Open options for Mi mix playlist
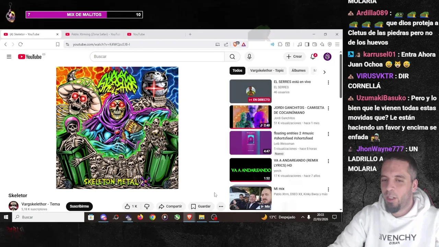 [328, 189]
